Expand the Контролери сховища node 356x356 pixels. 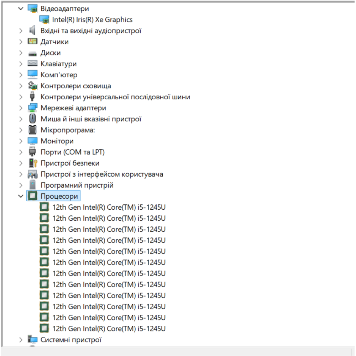tap(21, 86)
